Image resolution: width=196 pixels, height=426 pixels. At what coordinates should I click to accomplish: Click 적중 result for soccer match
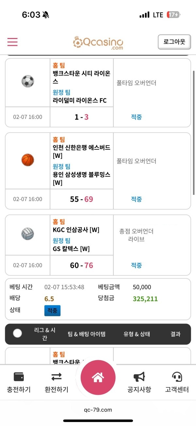point(137,117)
